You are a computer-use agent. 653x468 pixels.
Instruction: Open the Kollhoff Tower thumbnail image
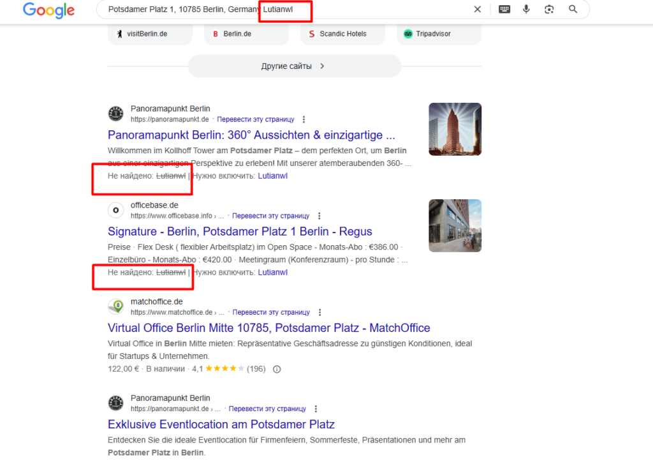pyautogui.click(x=455, y=130)
